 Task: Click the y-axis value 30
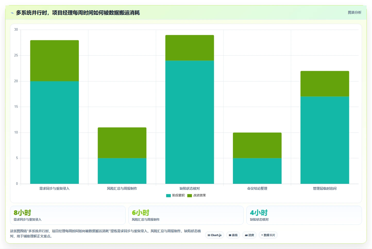click(16, 30)
